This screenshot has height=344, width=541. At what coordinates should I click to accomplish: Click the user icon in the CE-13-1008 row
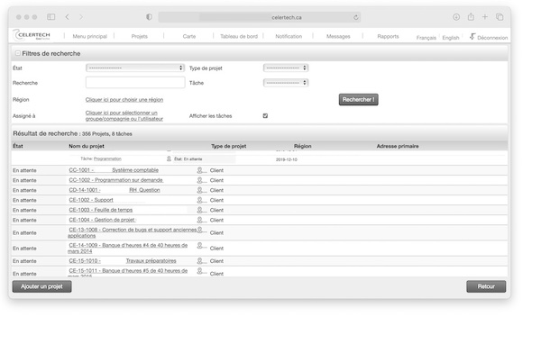(x=200, y=230)
